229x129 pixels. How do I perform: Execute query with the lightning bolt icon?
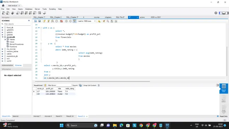point(44,21)
